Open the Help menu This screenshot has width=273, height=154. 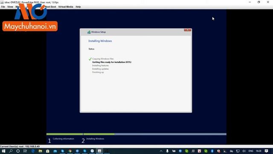pos(78,7)
